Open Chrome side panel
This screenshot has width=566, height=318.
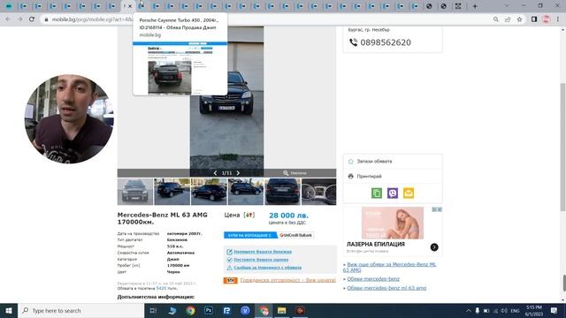coord(534,19)
